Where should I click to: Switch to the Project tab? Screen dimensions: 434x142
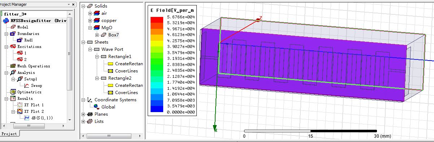click(x=9, y=134)
